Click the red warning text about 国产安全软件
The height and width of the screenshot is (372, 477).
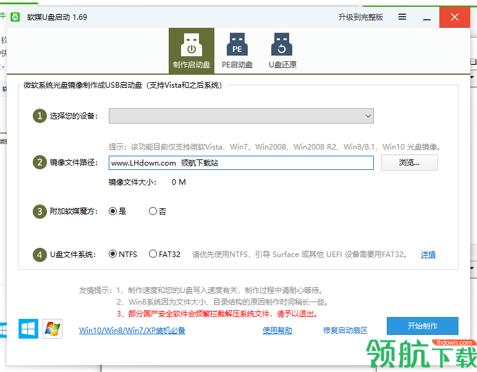click(x=217, y=313)
